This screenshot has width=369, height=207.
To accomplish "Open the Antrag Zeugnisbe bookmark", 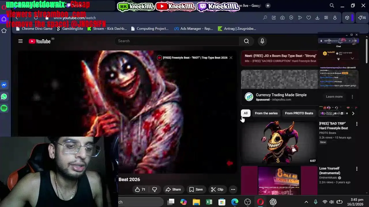I will 237,28.
